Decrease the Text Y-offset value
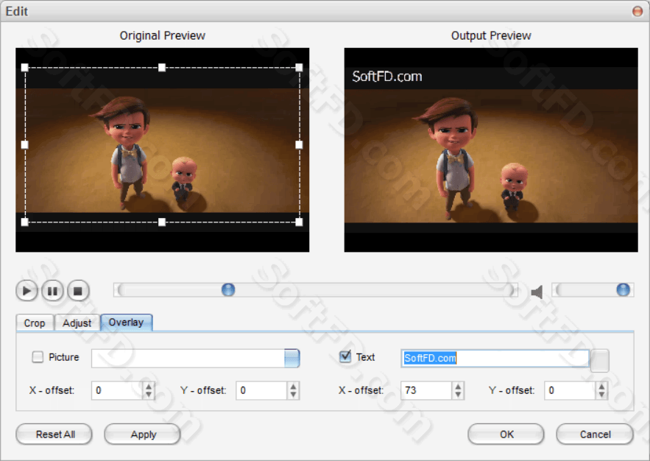This screenshot has height=461, width=650. (601, 395)
